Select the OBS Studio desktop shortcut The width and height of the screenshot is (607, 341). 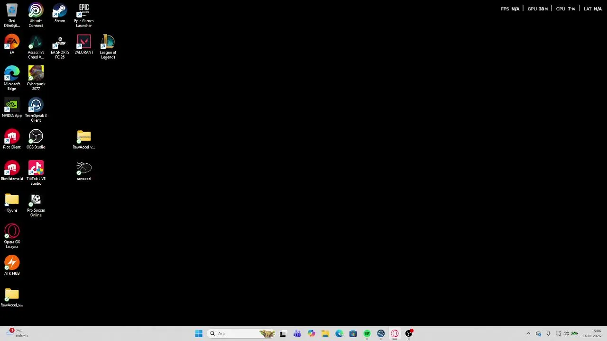click(x=36, y=140)
